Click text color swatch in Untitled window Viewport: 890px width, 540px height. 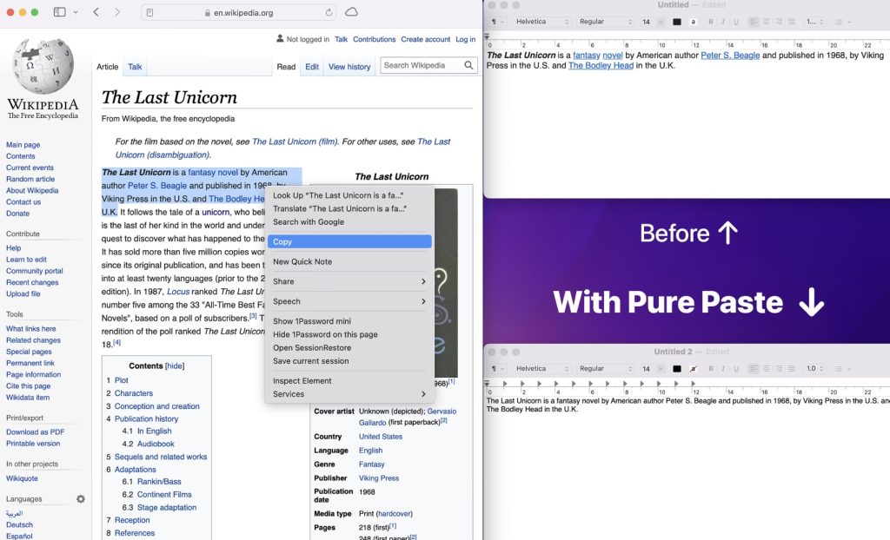click(676, 22)
